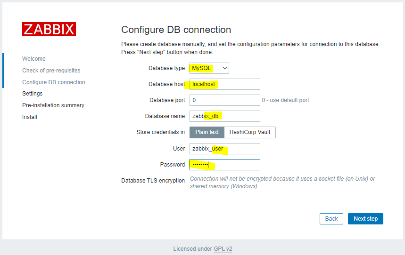This screenshot has width=405, height=255.
Task: Click the Zabbix logo
Action: coord(49,29)
